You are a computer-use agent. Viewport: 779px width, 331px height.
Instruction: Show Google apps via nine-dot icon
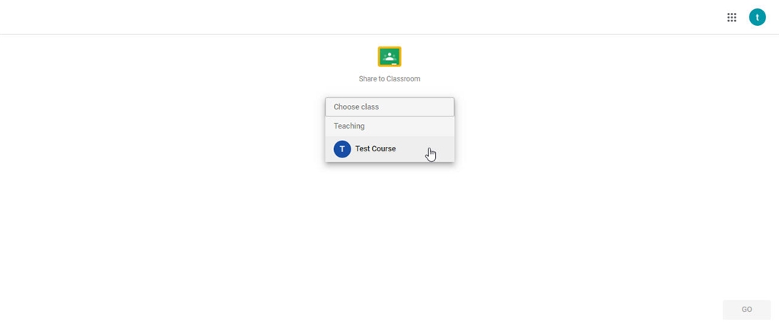point(731,18)
